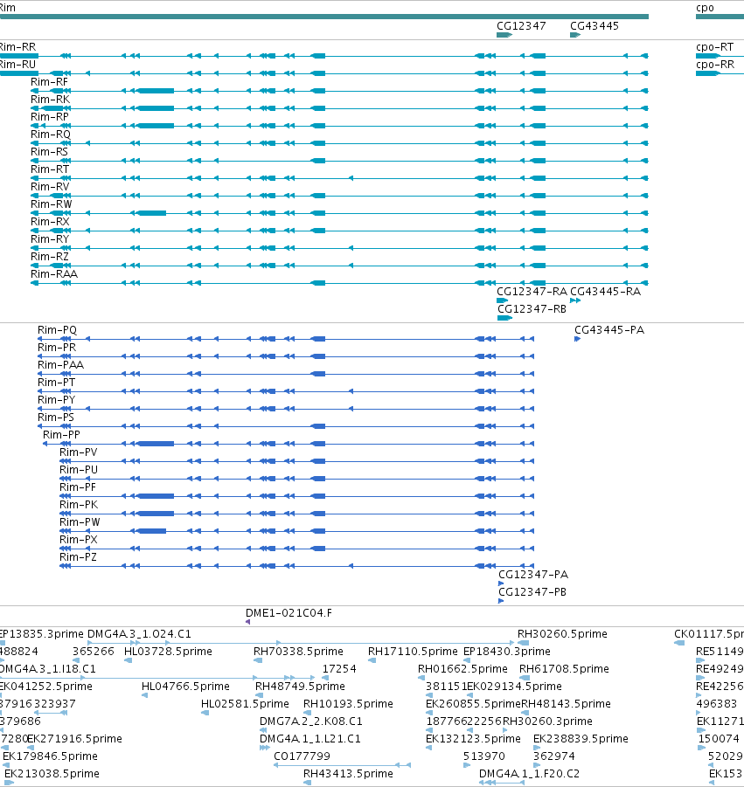
Task: Click protein label Rim-PQ
Action: click(x=58, y=330)
